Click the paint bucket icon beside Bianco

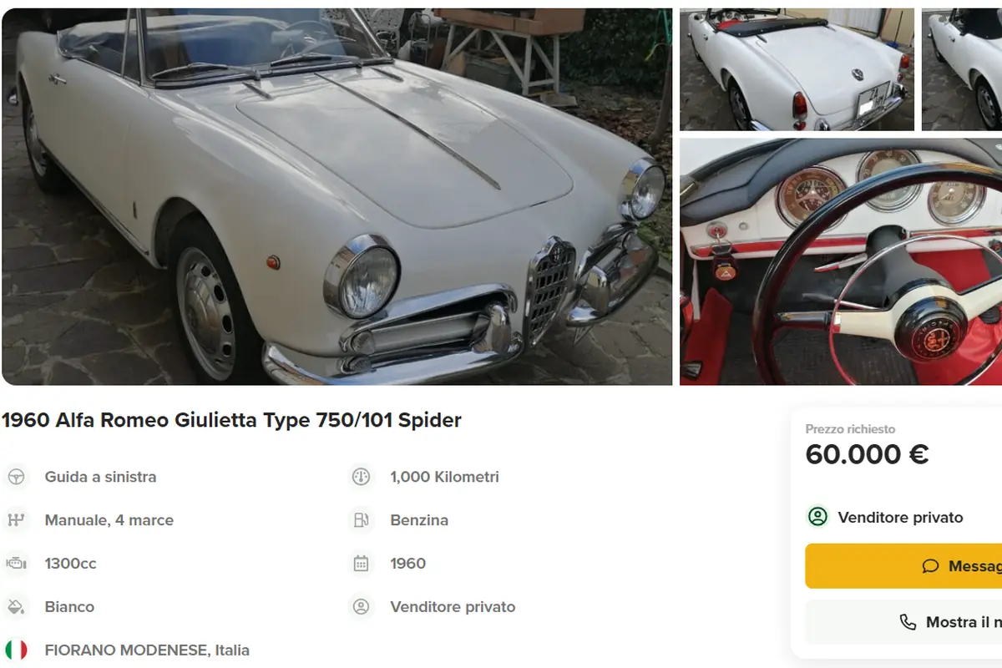[16, 607]
